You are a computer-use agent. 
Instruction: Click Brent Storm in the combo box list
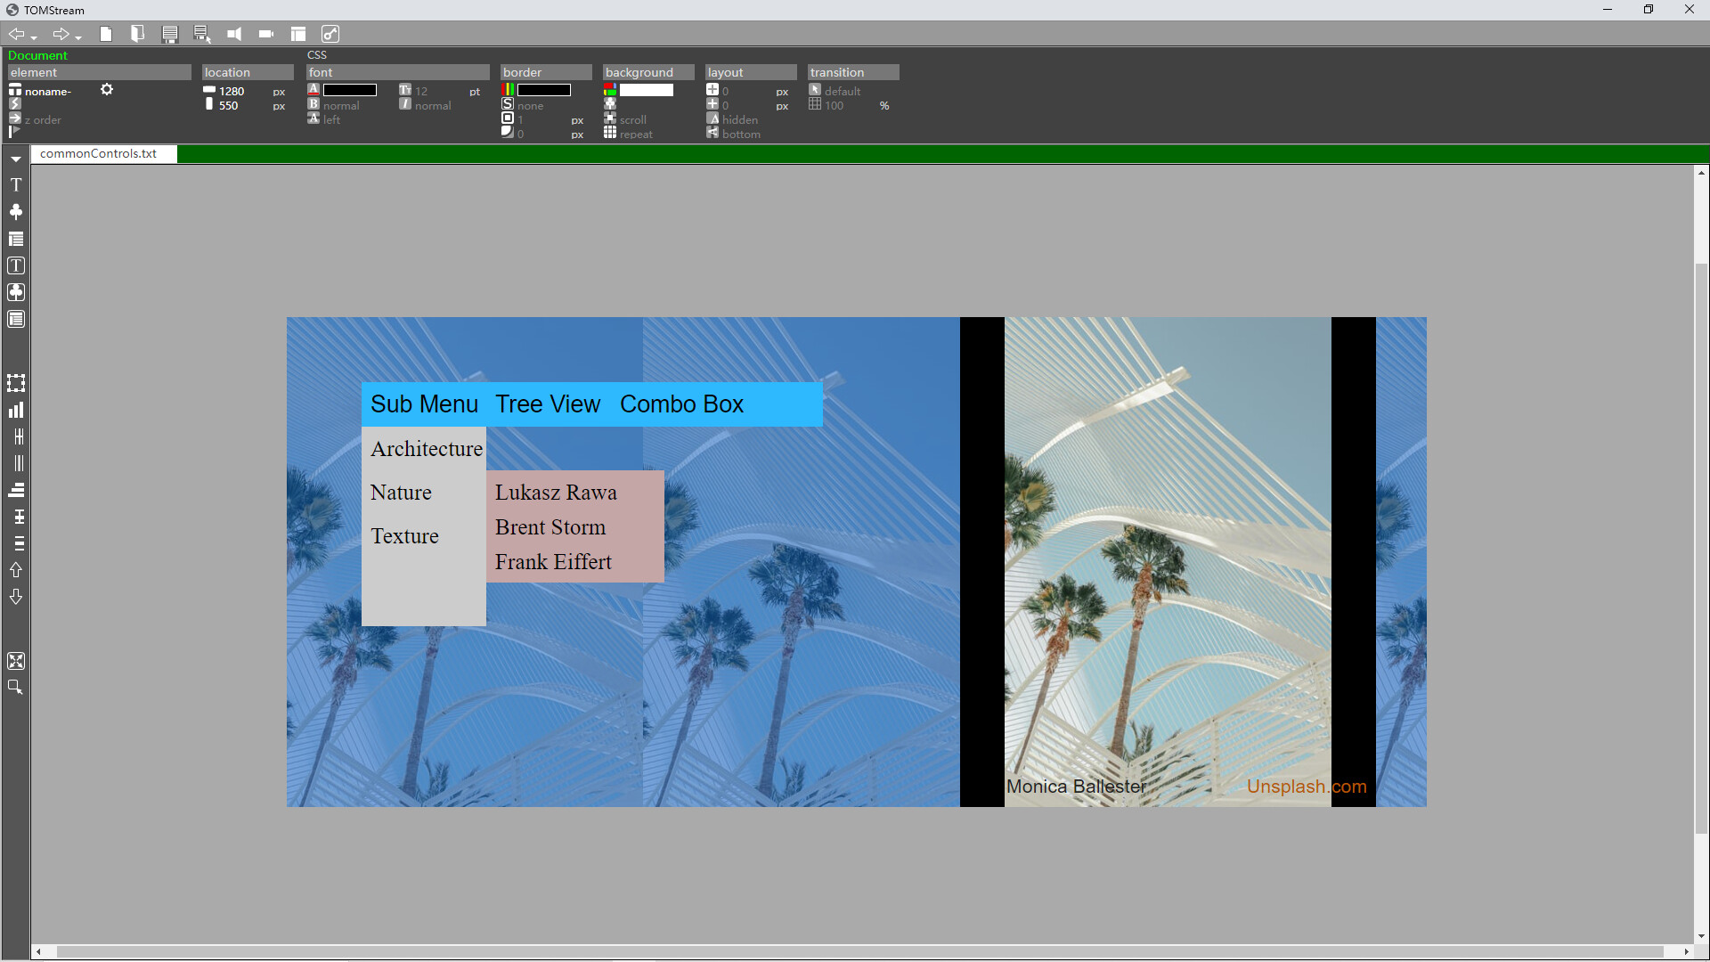tap(550, 526)
